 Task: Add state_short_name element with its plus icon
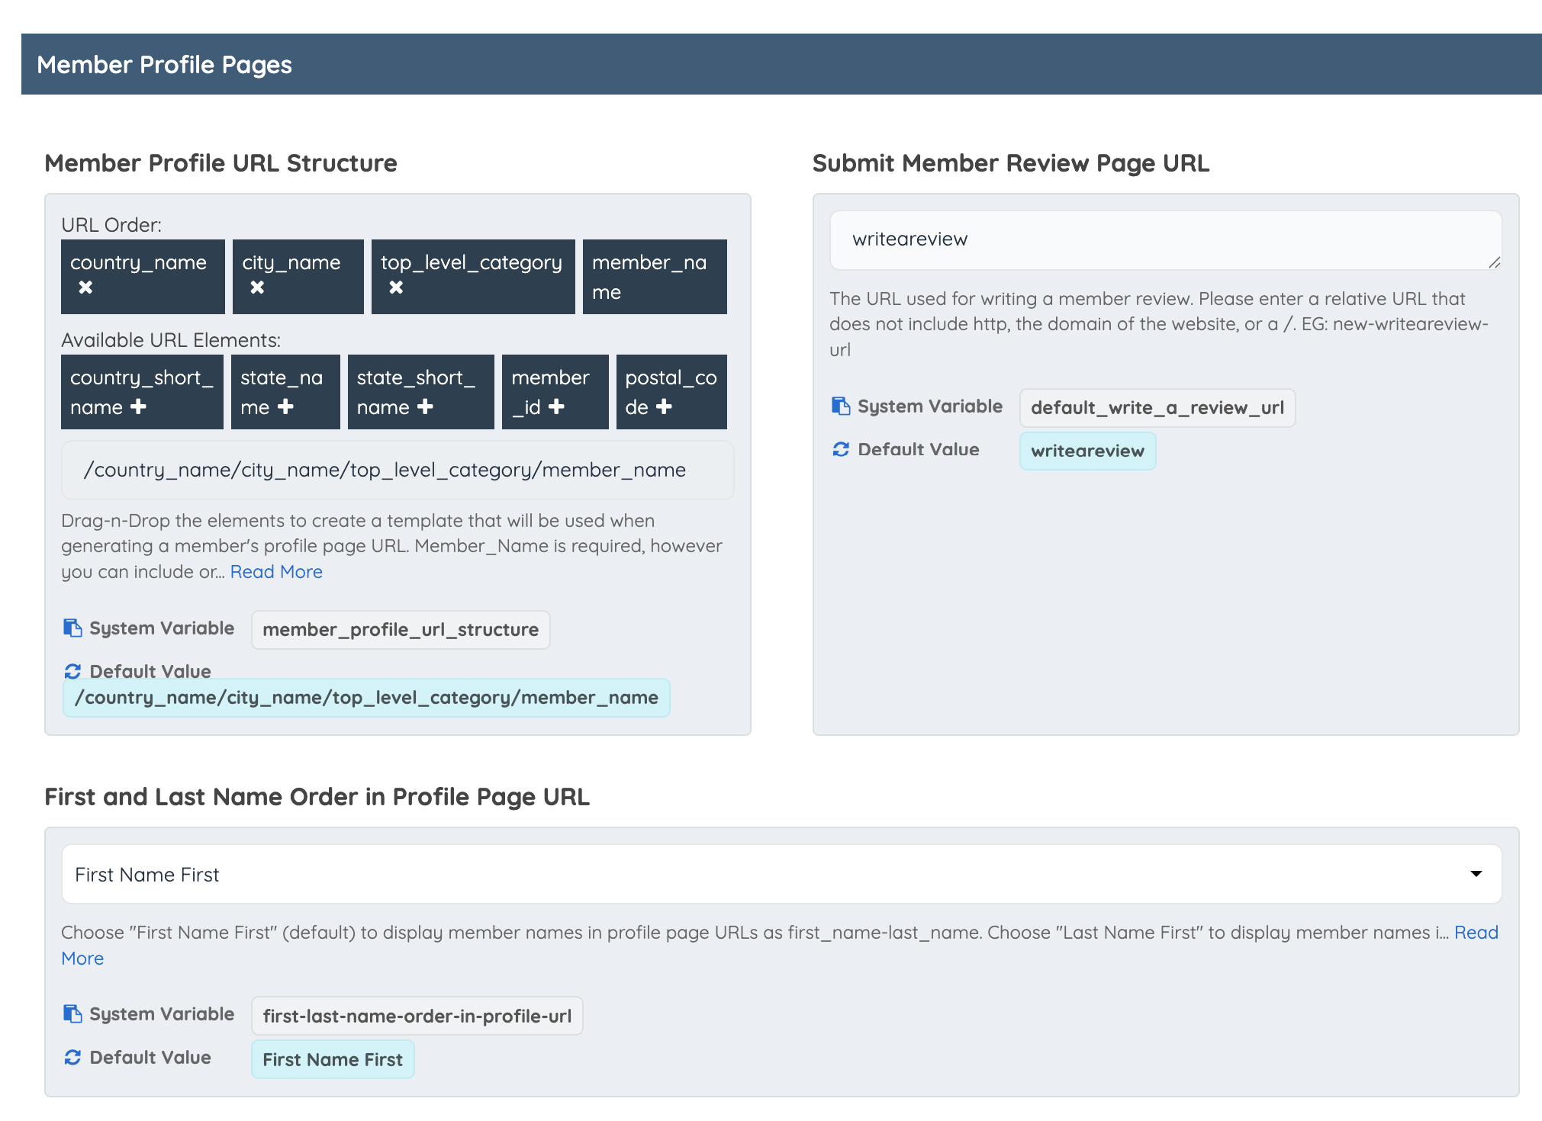[425, 406]
